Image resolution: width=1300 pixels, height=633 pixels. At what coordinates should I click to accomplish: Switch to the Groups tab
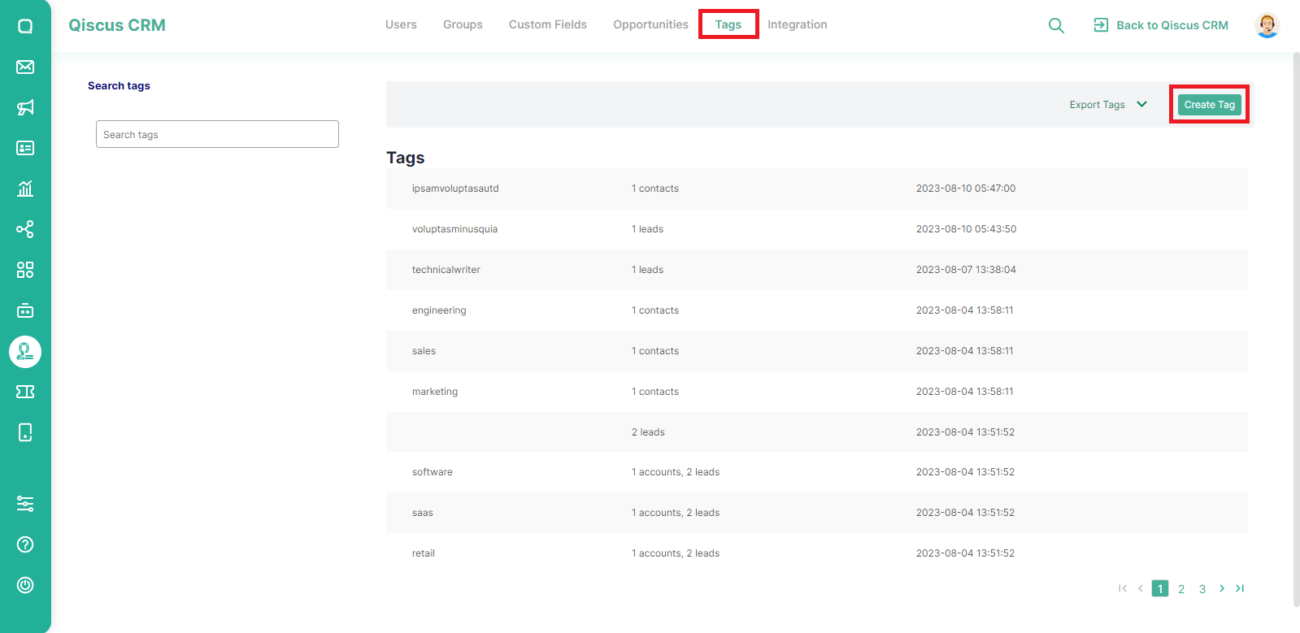pos(463,24)
